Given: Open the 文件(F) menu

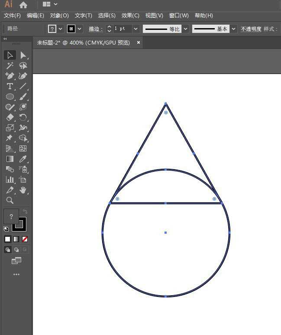Looking at the screenshot, I should click(12, 16).
